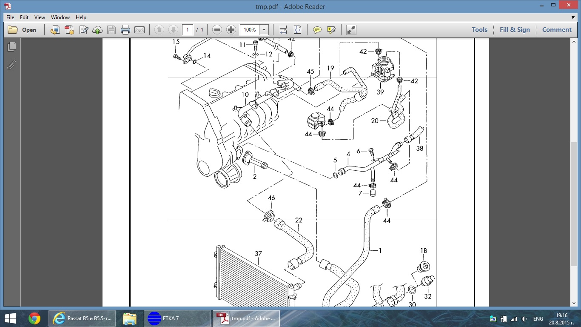Click the page number input field
The width and height of the screenshot is (581, 327).
coord(188,30)
